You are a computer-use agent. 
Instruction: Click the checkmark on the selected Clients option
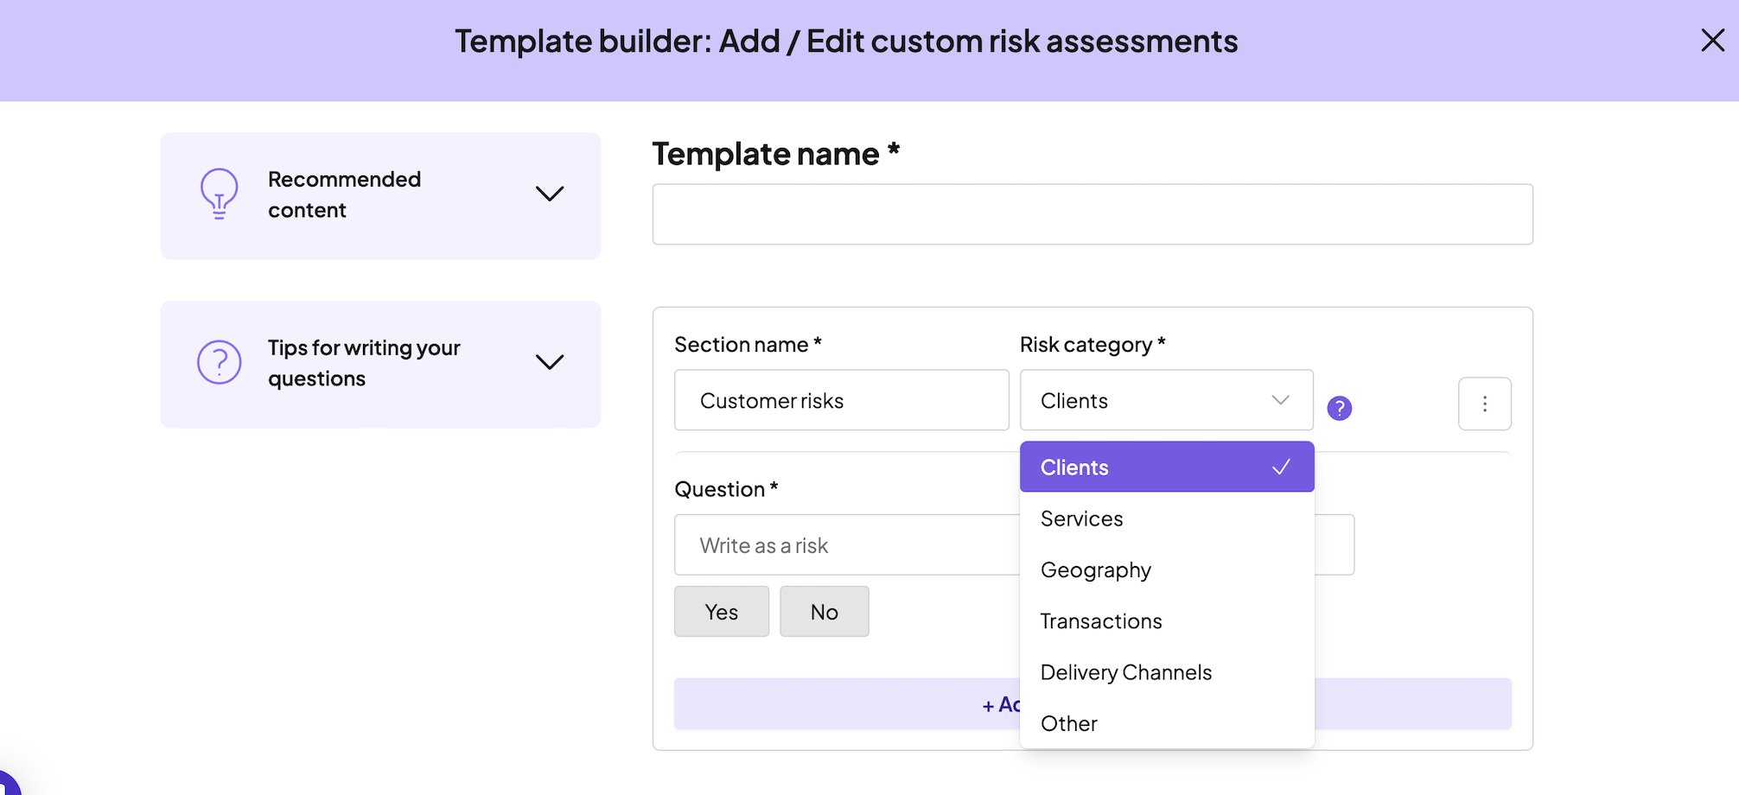click(x=1281, y=467)
